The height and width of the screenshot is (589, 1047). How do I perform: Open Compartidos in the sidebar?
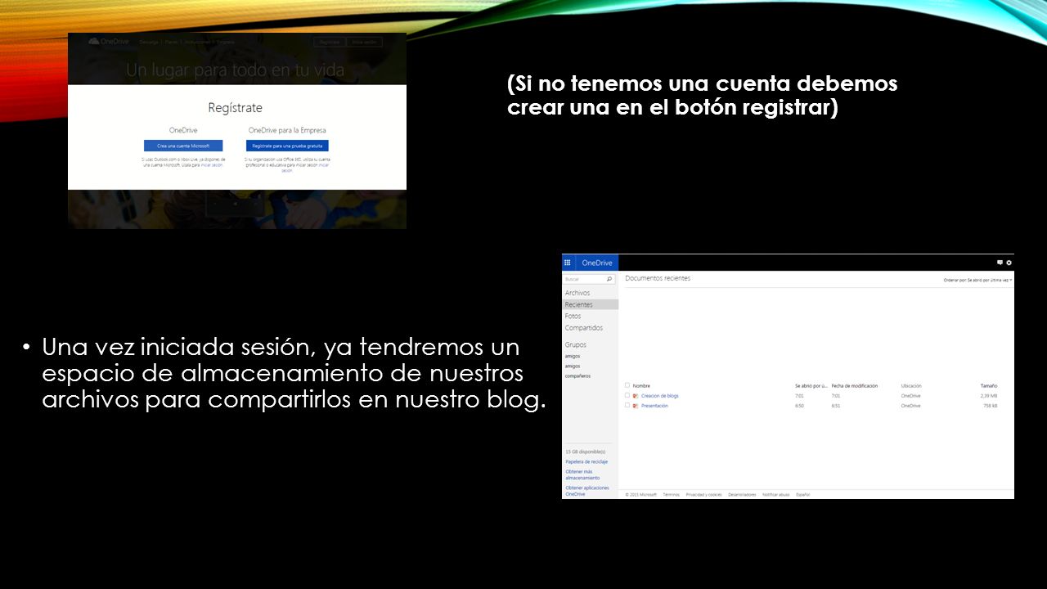pos(583,327)
